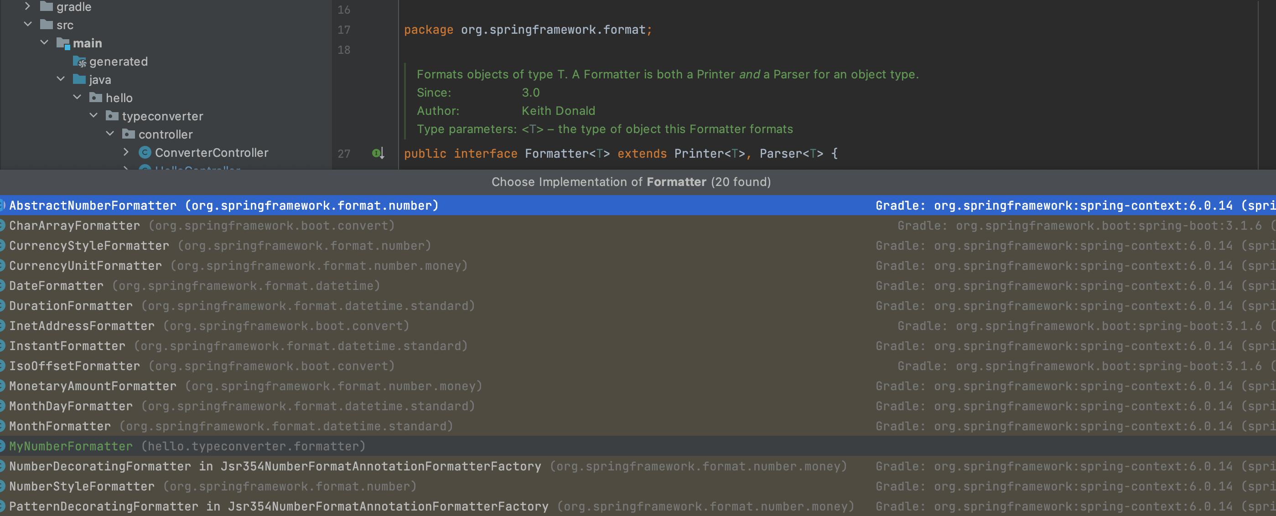Image resolution: width=1276 pixels, height=516 pixels.
Task: Click the ConverterController class icon
Action: (x=145, y=153)
